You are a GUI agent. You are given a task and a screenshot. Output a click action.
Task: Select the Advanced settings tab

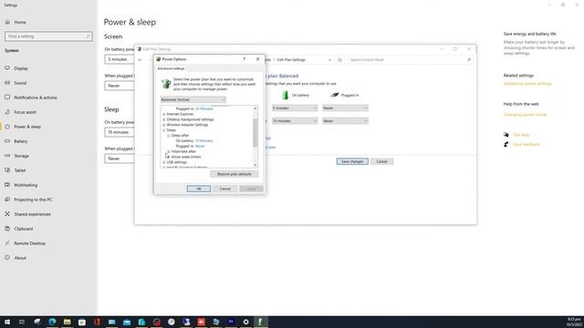[171, 69]
